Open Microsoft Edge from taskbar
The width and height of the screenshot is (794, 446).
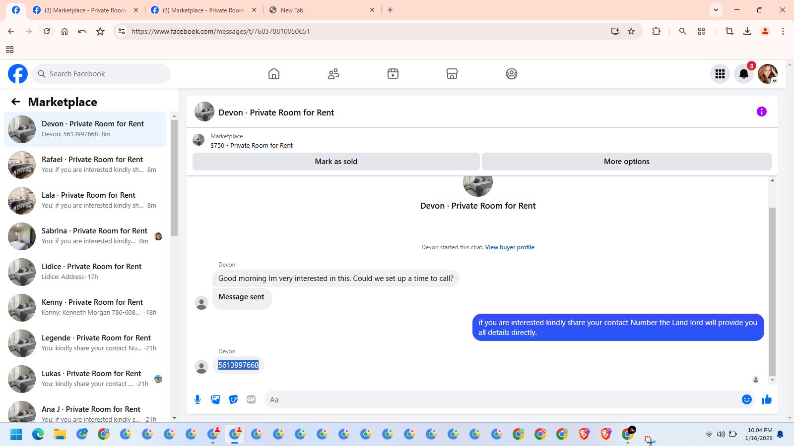coord(38,435)
